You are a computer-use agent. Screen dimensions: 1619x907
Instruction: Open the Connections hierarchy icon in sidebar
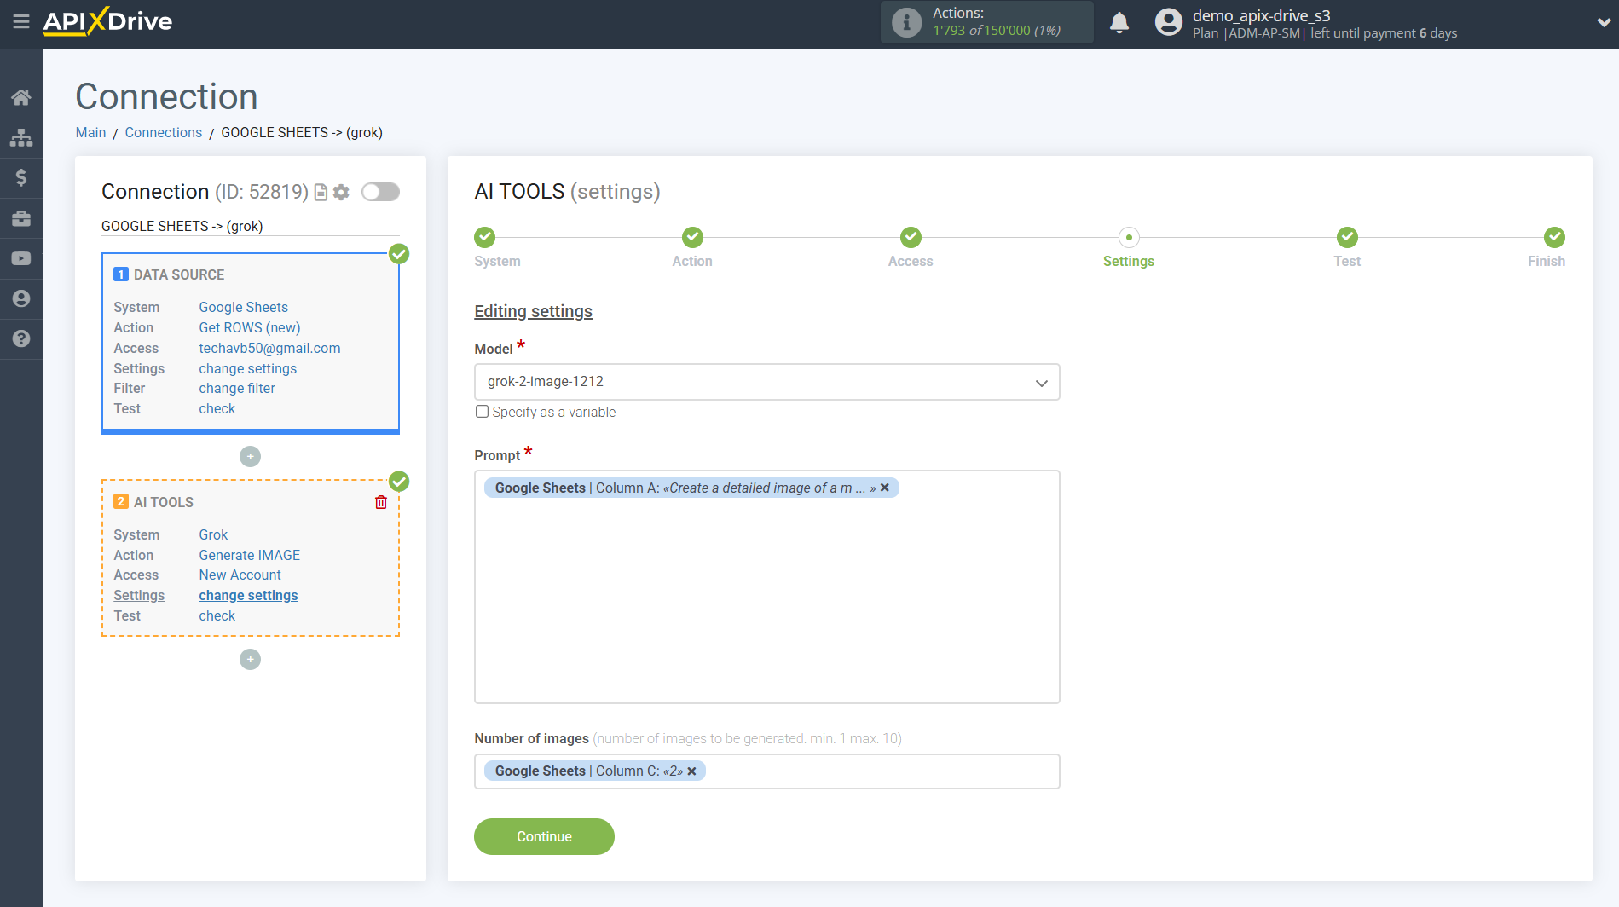[x=21, y=136]
